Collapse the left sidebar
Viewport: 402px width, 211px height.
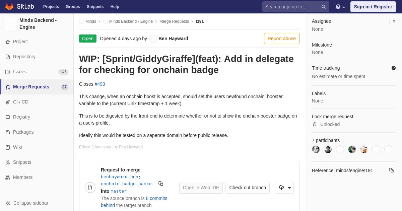(37, 203)
